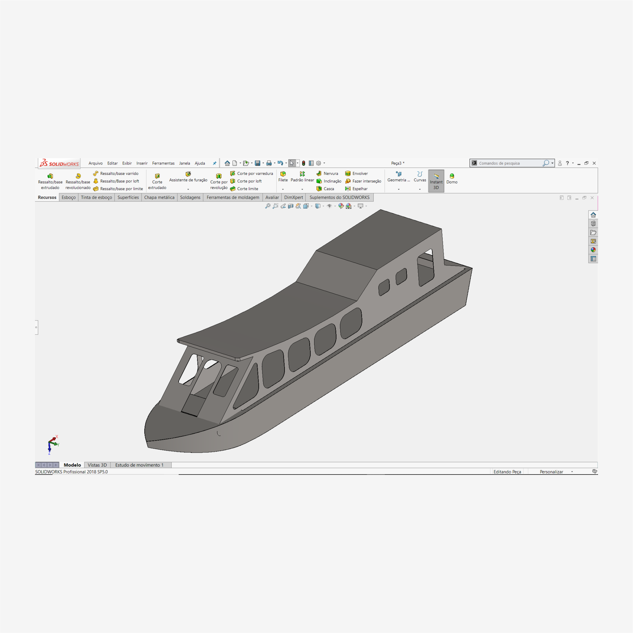Select the Inclinação tool

[329, 181]
